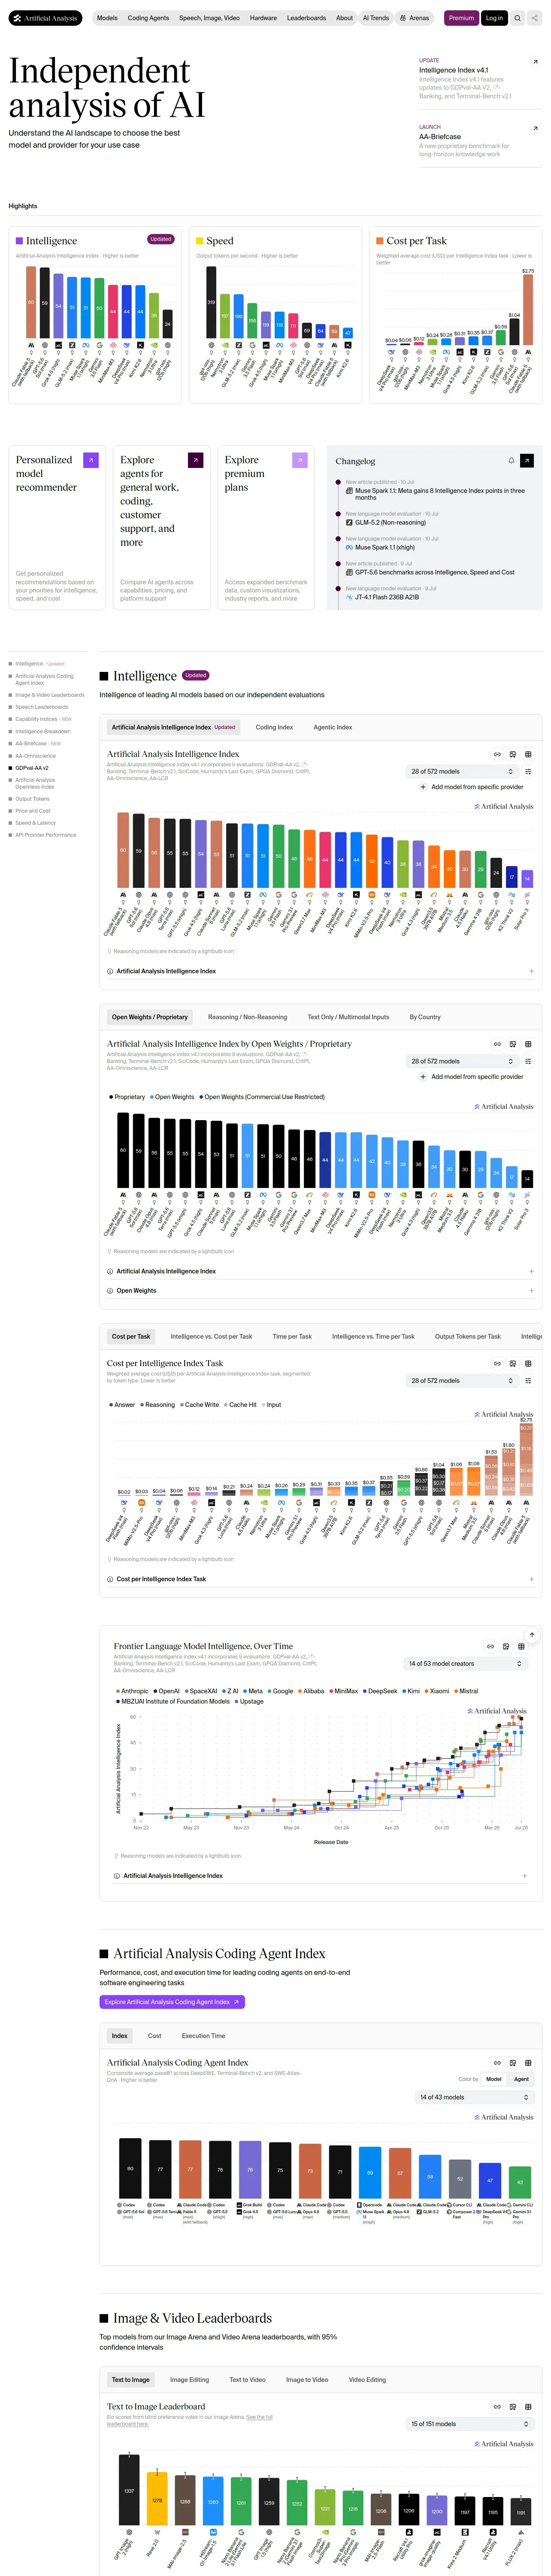Click the Artificial Analysis logo
The width and height of the screenshot is (551, 2576).
click(x=46, y=18)
